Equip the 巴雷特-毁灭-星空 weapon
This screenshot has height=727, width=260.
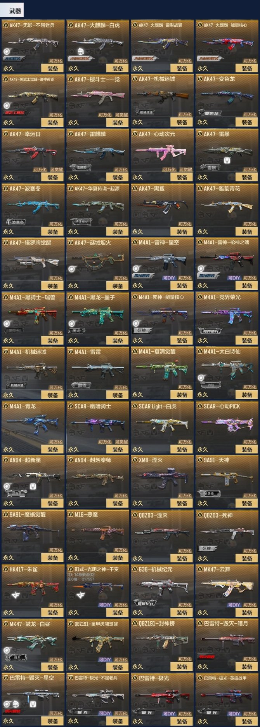(x=53, y=721)
